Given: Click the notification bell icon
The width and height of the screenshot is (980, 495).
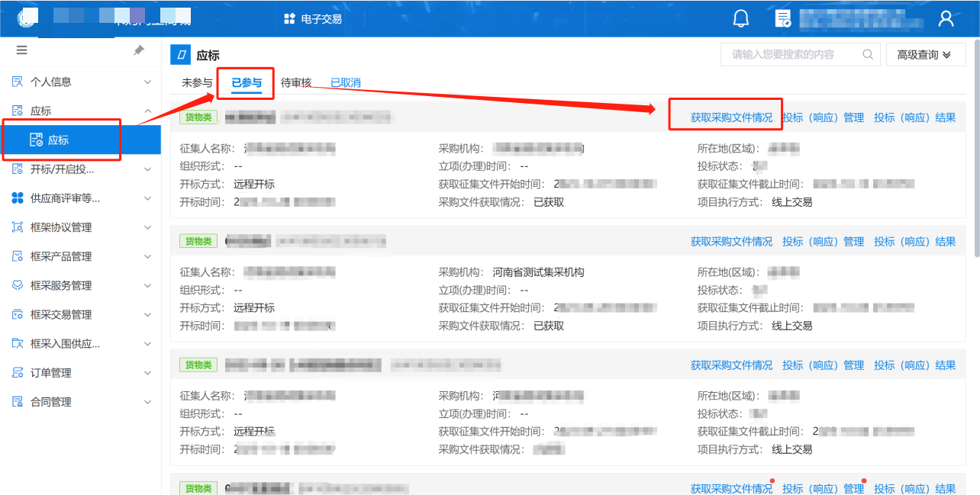Looking at the screenshot, I should click(x=740, y=19).
